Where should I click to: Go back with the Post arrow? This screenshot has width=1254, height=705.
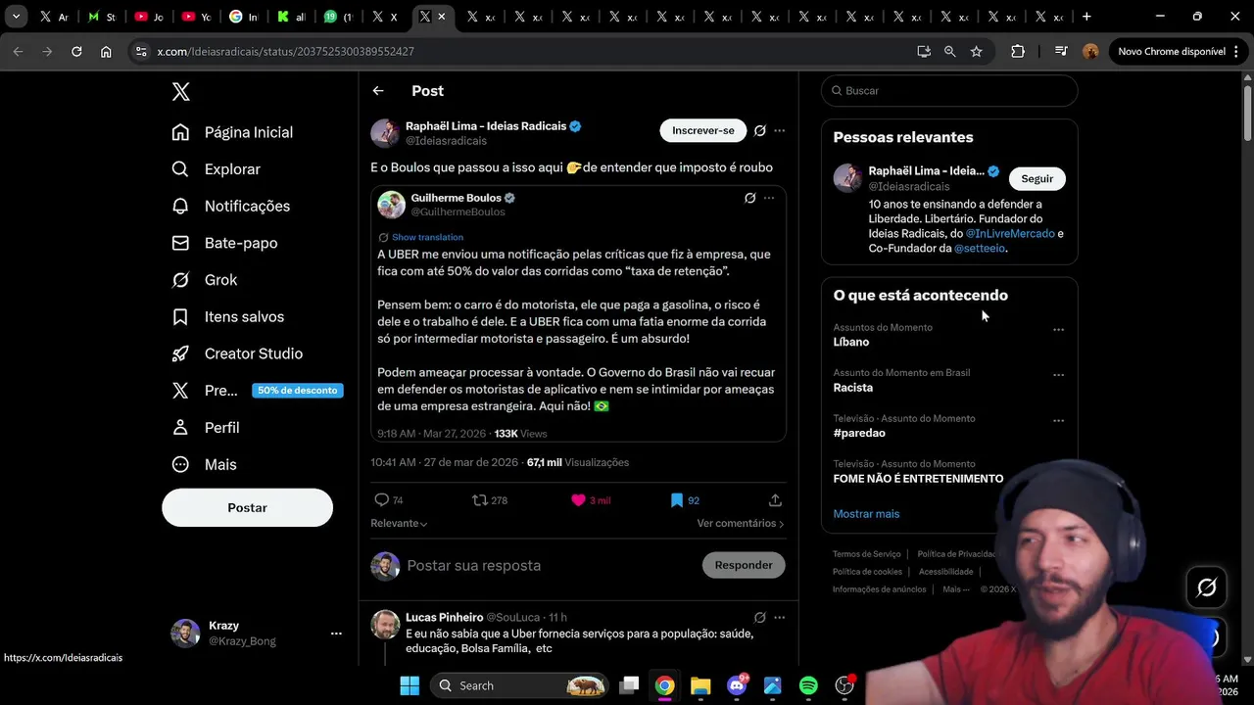378,91
